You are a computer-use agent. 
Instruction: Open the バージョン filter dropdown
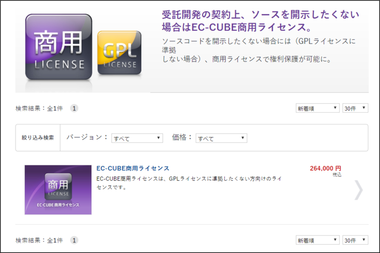(x=137, y=138)
